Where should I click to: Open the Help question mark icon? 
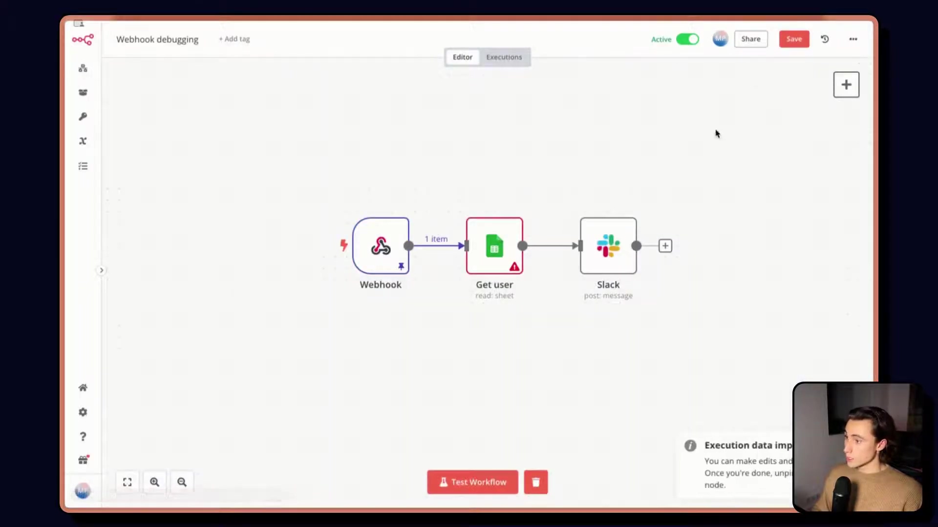click(83, 437)
